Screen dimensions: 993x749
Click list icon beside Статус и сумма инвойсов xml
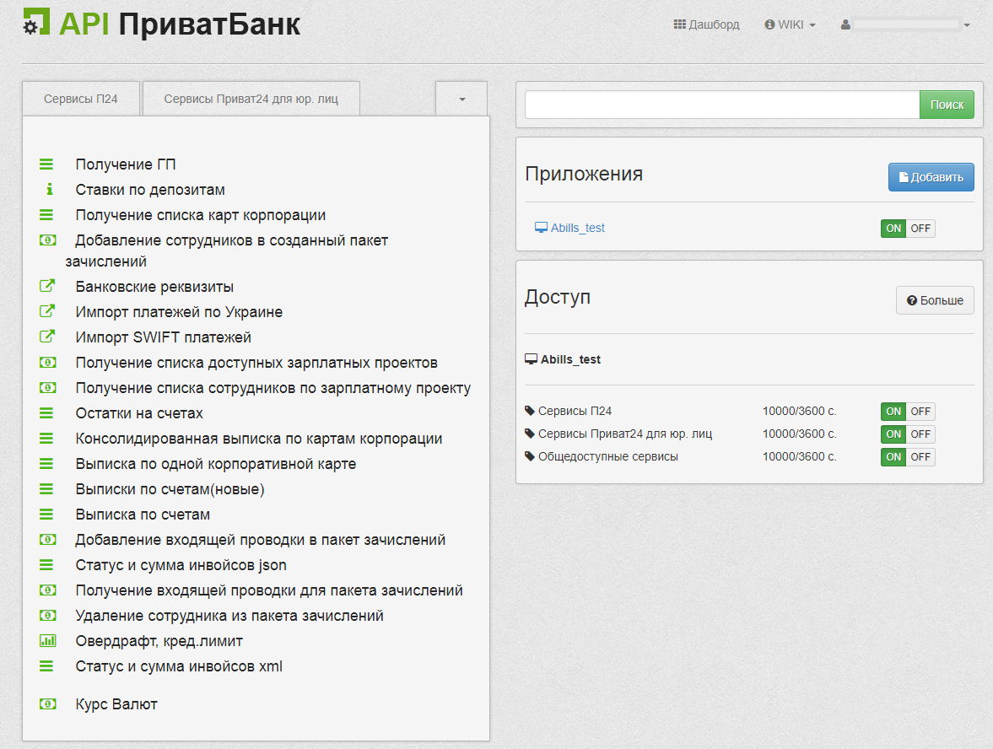coord(46,666)
